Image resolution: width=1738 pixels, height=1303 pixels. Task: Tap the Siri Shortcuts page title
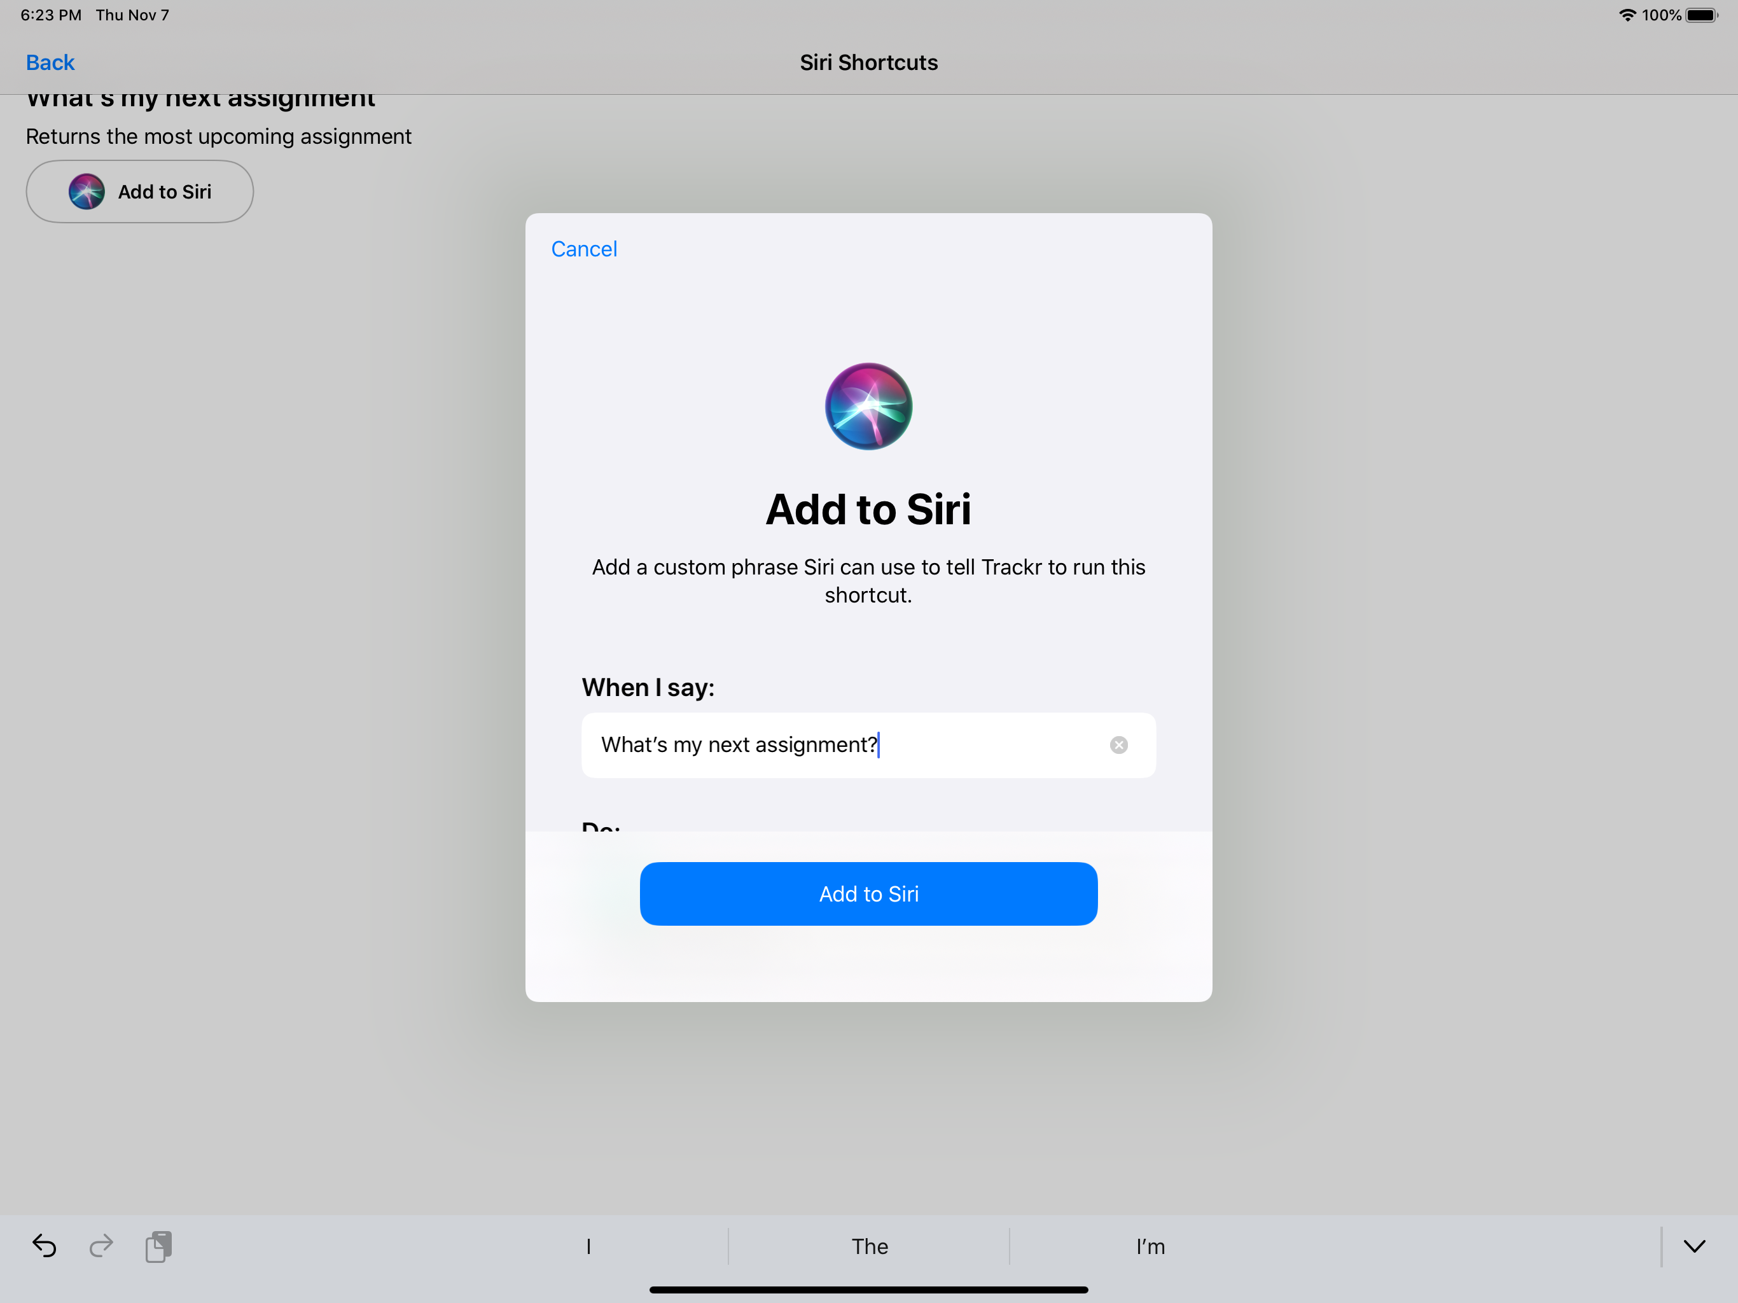[869, 62]
